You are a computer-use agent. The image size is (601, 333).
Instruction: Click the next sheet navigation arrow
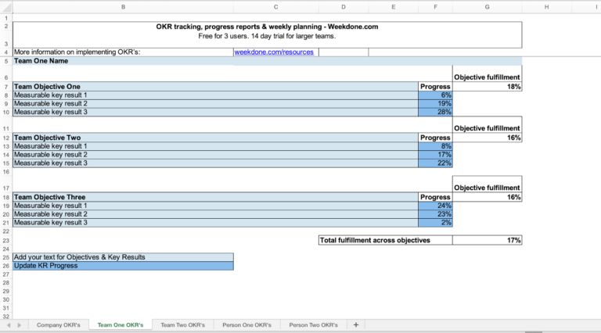pos(19,325)
